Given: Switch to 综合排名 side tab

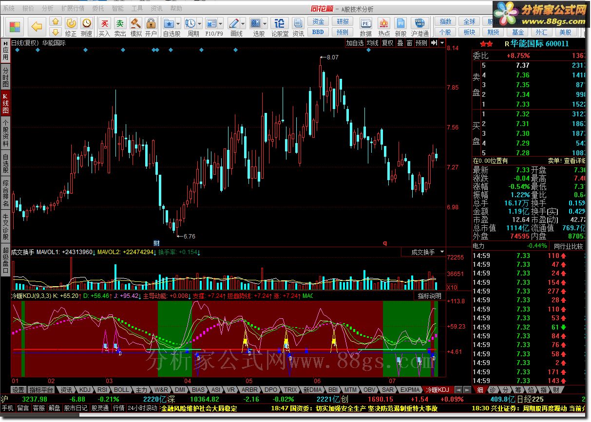Looking at the screenshot, I should (5, 193).
